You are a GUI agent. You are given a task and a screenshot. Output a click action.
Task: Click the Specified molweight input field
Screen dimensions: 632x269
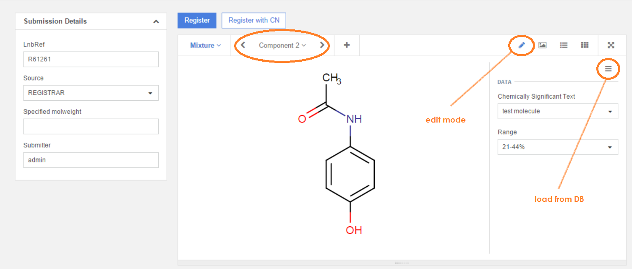point(91,126)
